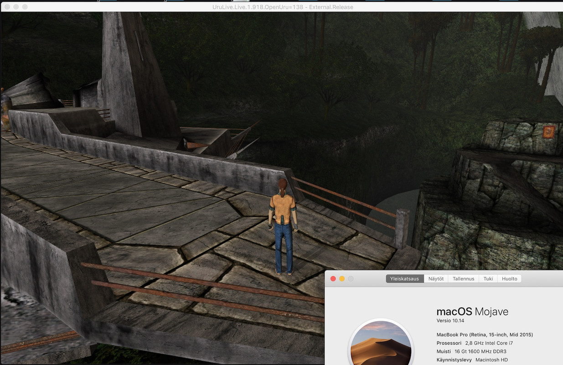Open the Näytöt tab
This screenshot has height=365, width=563.
tap(436, 279)
